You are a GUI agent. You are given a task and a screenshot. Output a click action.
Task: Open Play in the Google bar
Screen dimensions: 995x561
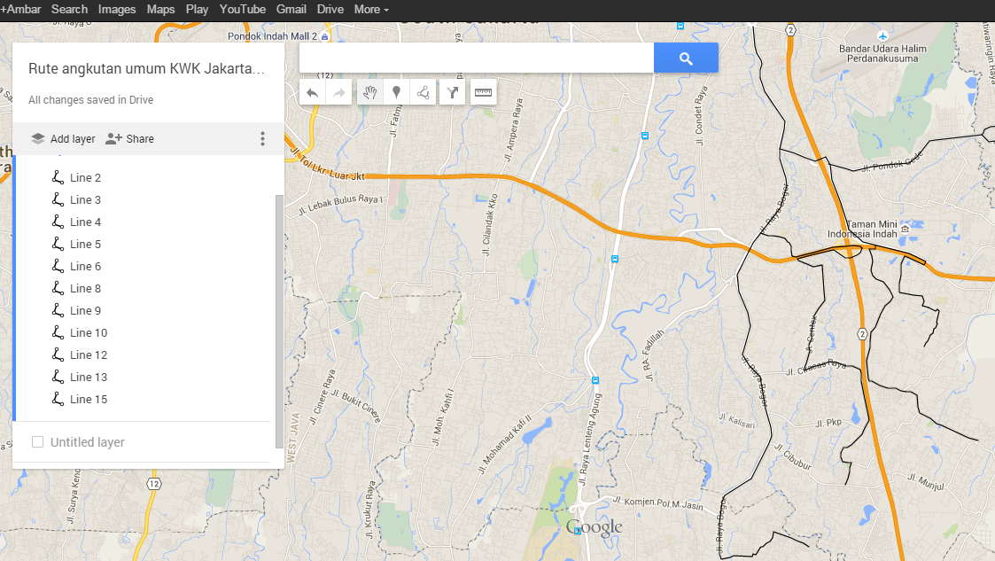tap(197, 10)
